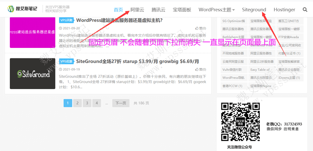Open the magenta WordPress建站 post thumbnail
Image resolution: width=313 pixels, height=151 pixels.
coord(32,32)
